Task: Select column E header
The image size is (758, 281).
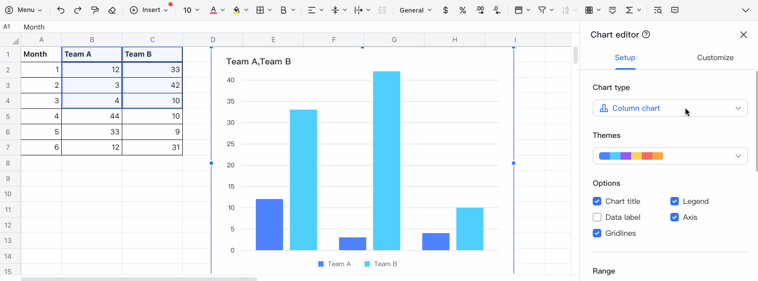Action: [273, 40]
